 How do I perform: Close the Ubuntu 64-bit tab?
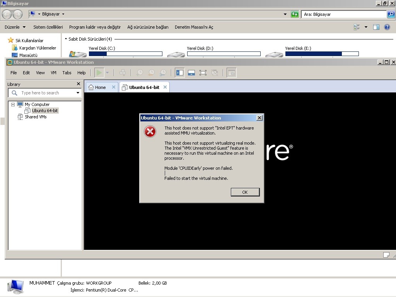(x=165, y=87)
